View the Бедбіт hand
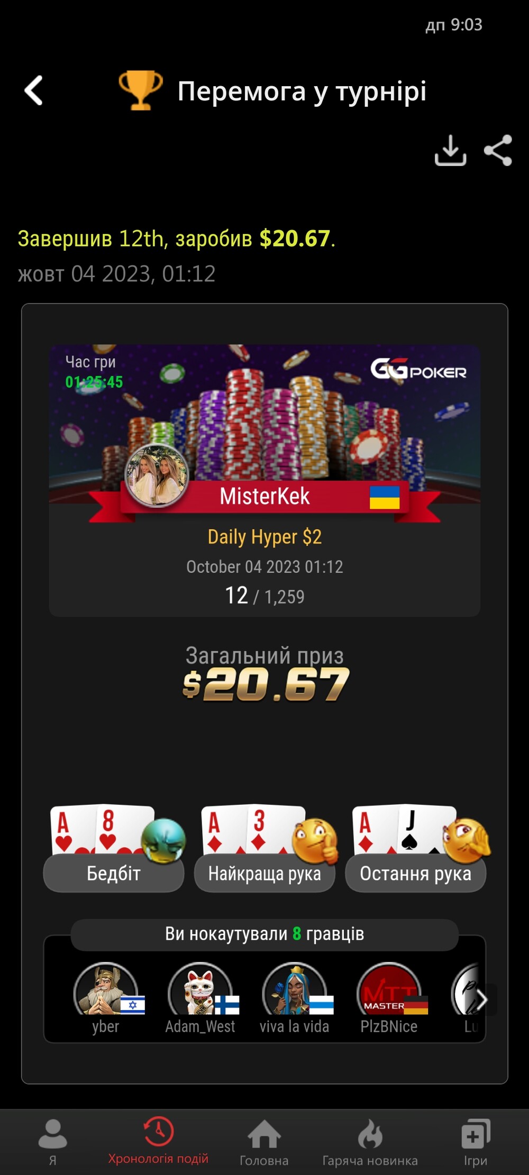Screen dimensions: 529x1175 114,848
